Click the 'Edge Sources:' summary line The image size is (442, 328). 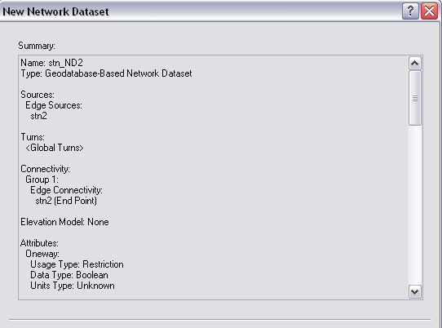54,105
